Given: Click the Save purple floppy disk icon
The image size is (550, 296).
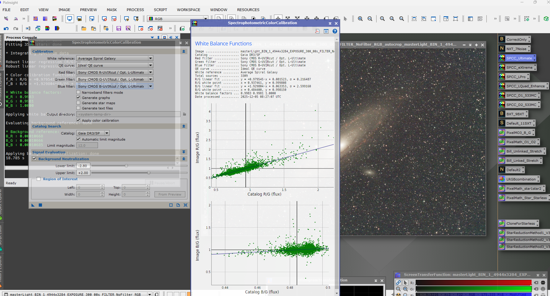Looking at the screenshot, I should [x=119, y=29].
